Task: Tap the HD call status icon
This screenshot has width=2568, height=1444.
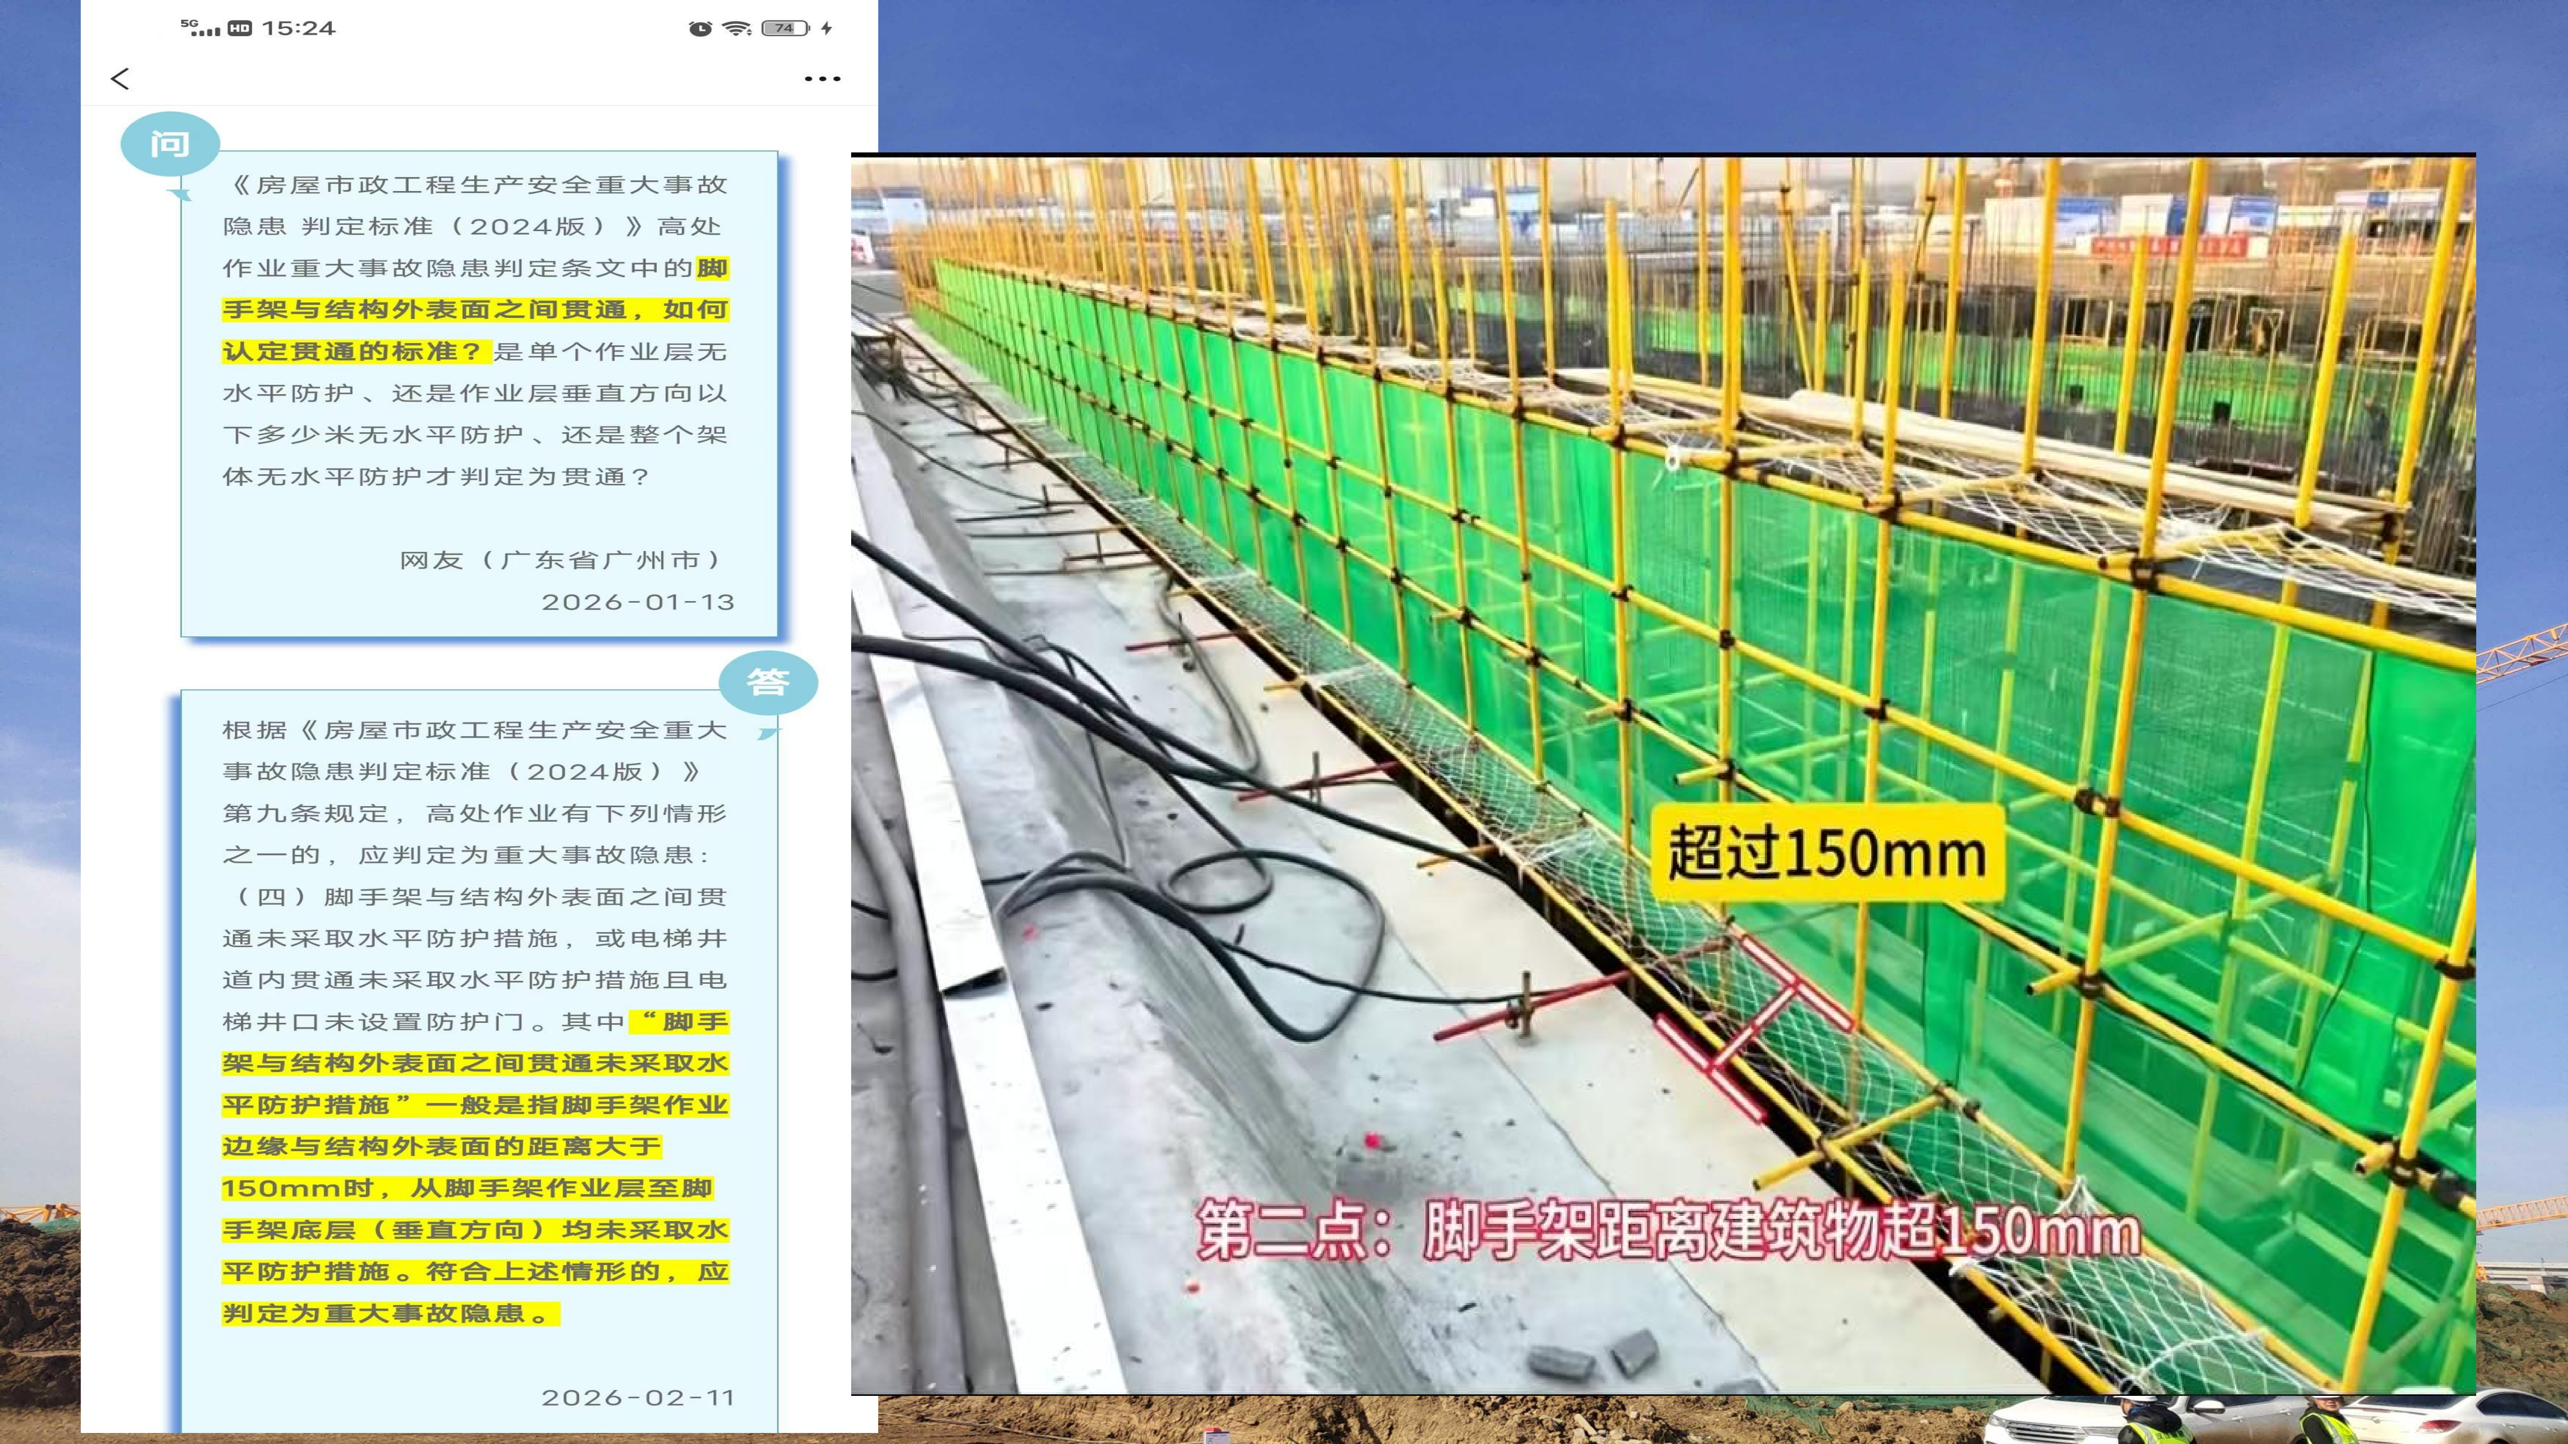Action: (240, 28)
